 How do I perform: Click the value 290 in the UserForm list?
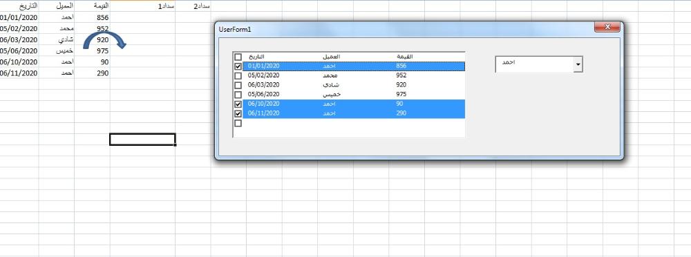click(401, 113)
